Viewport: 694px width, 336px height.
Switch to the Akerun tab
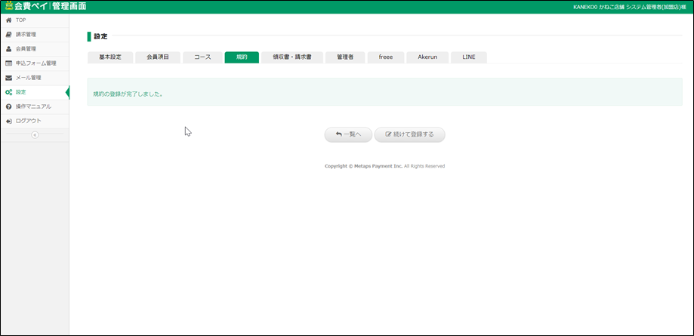pyautogui.click(x=427, y=57)
